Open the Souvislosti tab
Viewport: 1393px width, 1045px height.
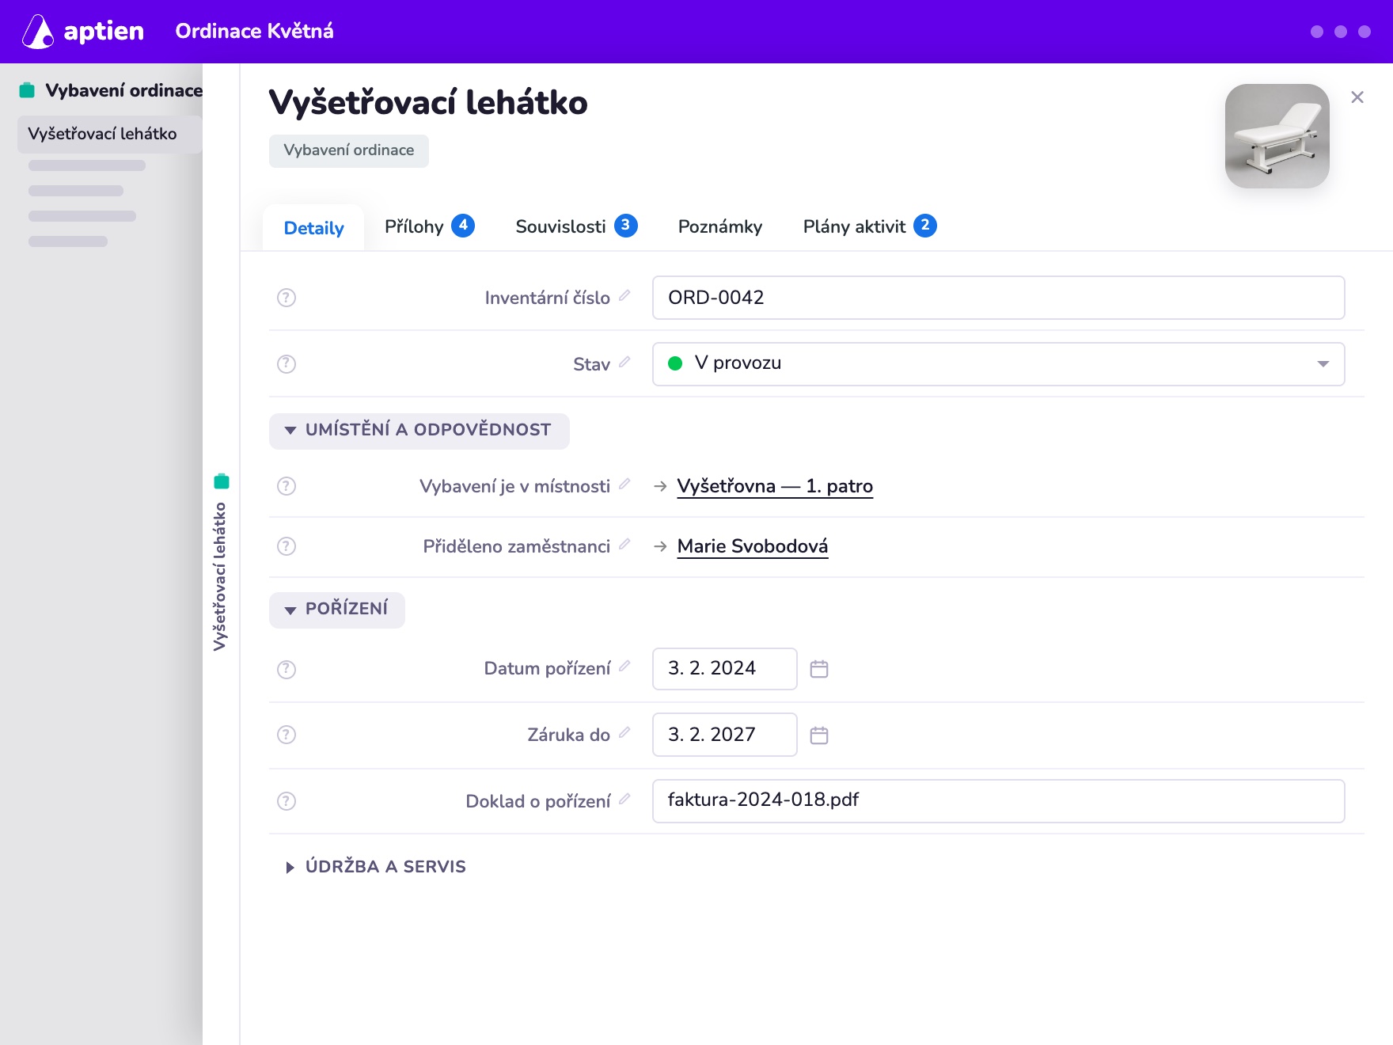click(576, 226)
